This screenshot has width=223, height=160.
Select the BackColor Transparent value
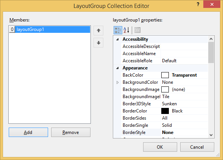[x=184, y=75]
